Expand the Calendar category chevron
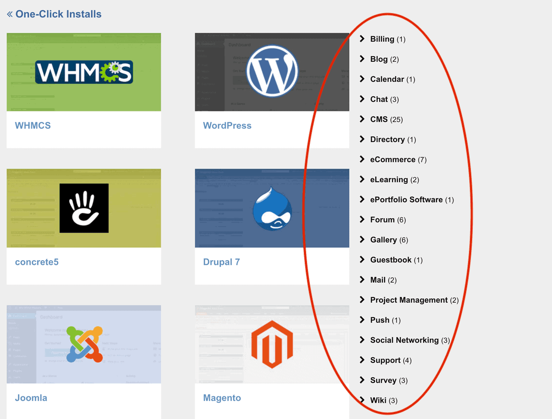The width and height of the screenshot is (552, 419). 362,79
